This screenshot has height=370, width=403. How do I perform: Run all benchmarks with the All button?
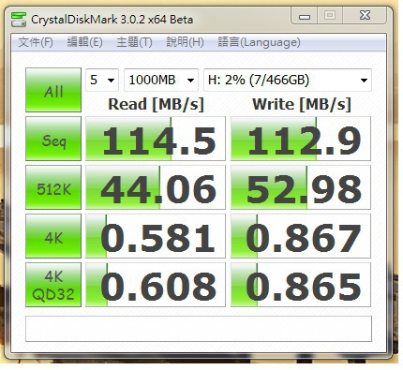pos(53,90)
